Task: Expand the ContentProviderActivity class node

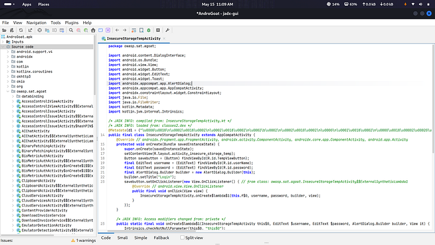Action: (x=13, y=210)
